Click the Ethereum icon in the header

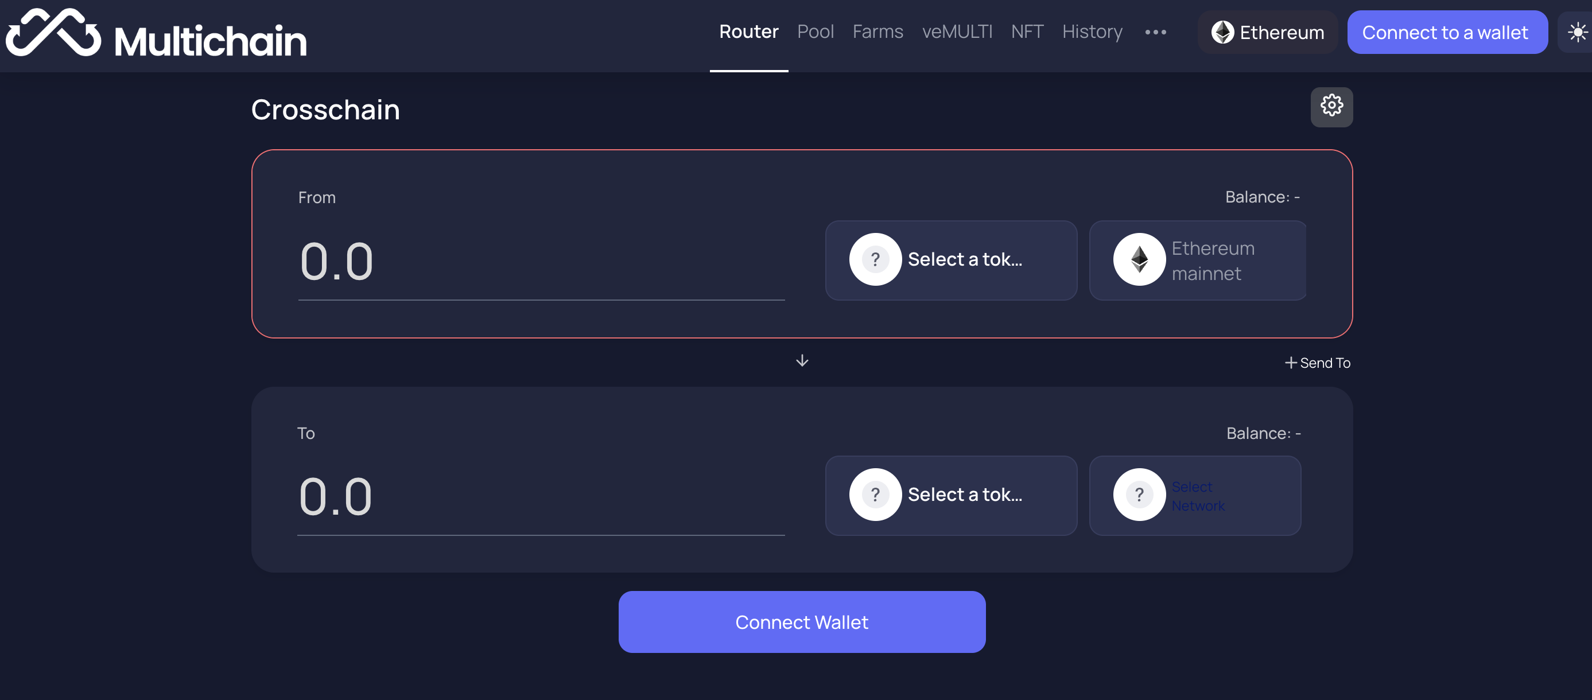(x=1222, y=32)
